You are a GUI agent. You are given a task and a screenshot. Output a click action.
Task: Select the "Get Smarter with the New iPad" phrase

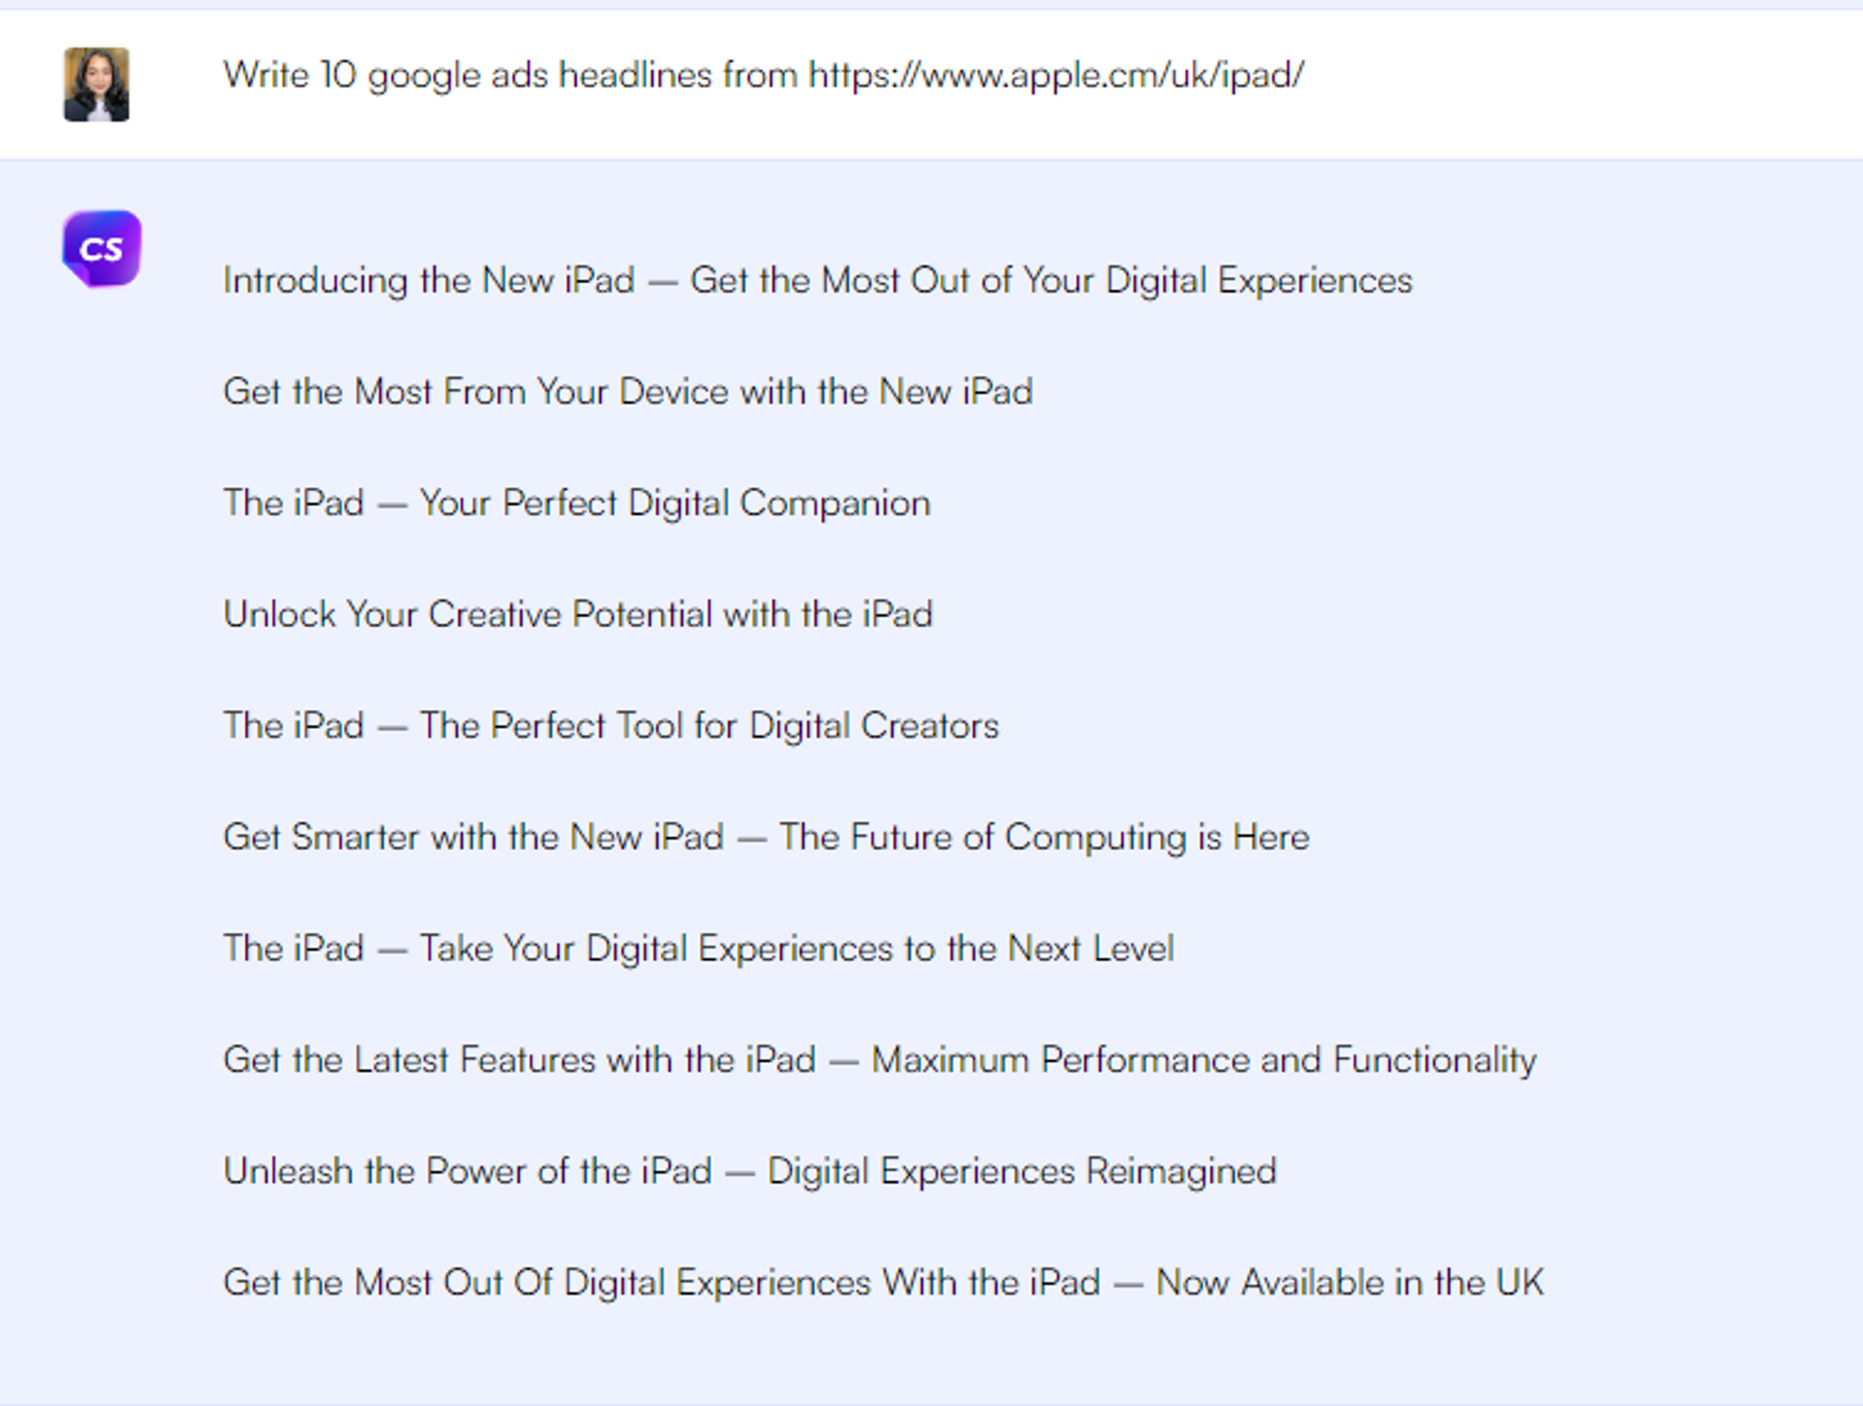tap(473, 837)
